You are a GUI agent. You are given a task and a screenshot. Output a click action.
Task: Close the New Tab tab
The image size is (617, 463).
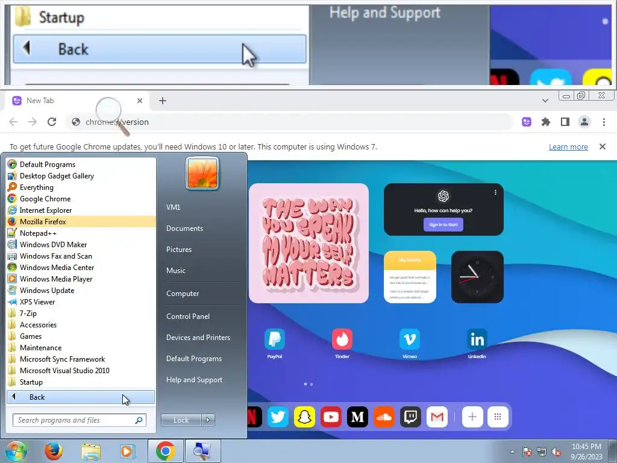pyautogui.click(x=140, y=101)
